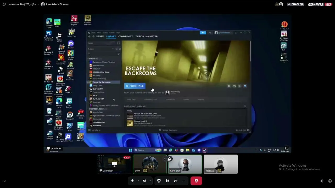
Task: Open the activities grid icon
Action: (167, 181)
